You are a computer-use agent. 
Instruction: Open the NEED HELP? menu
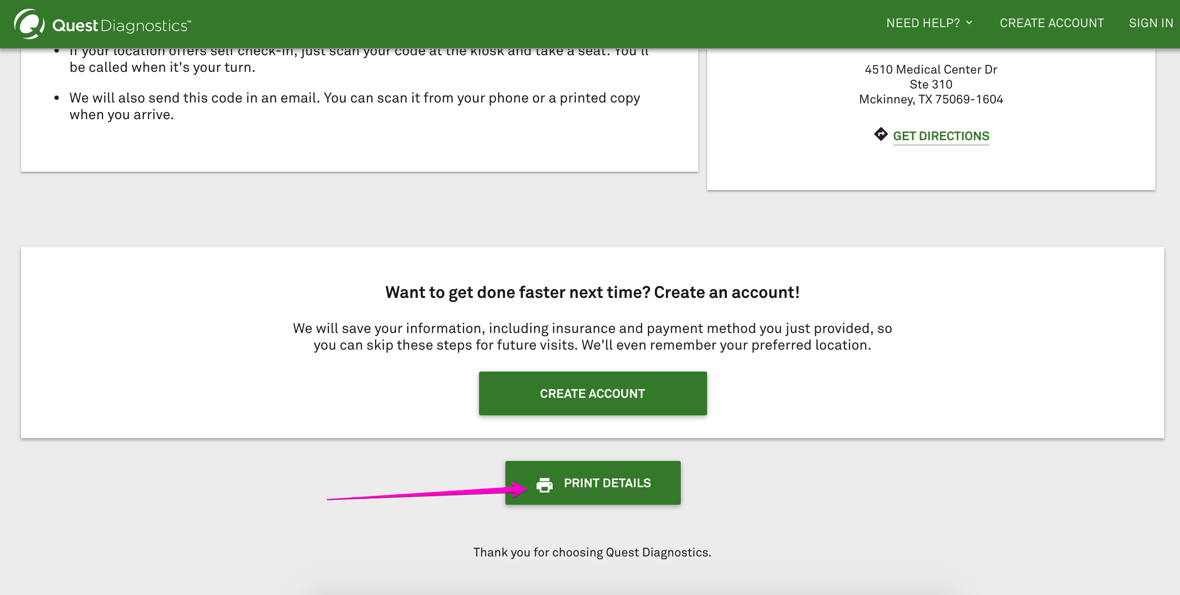(x=923, y=23)
